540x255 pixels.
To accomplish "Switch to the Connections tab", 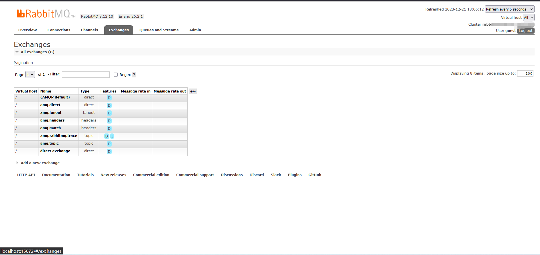I will [59, 30].
